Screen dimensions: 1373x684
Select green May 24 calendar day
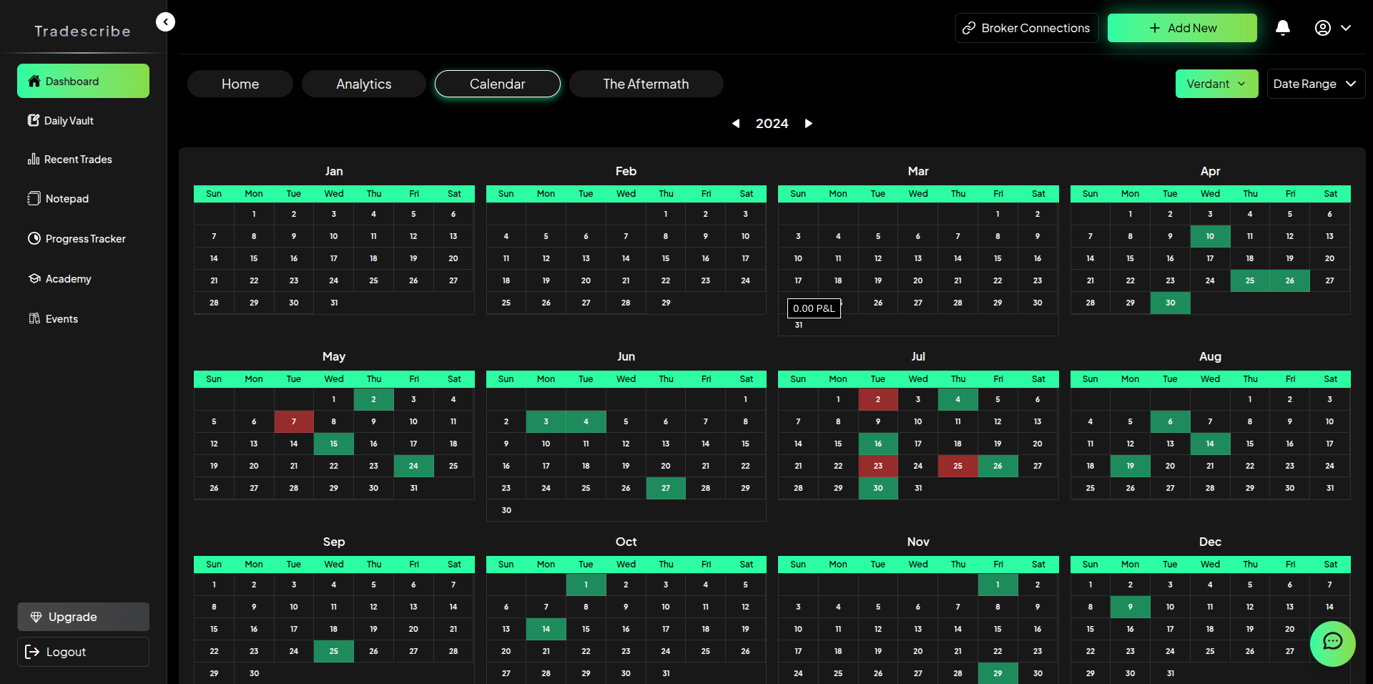(413, 466)
